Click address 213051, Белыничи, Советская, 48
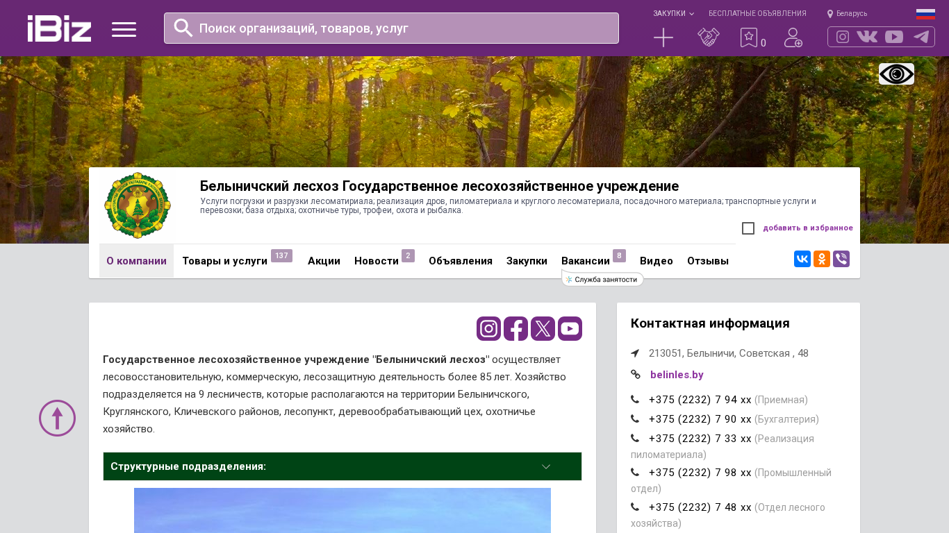Screen dimensions: 949x533 (x=729, y=353)
